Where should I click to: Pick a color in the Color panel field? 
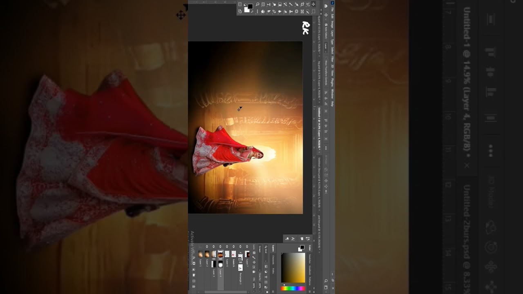coord(293,267)
